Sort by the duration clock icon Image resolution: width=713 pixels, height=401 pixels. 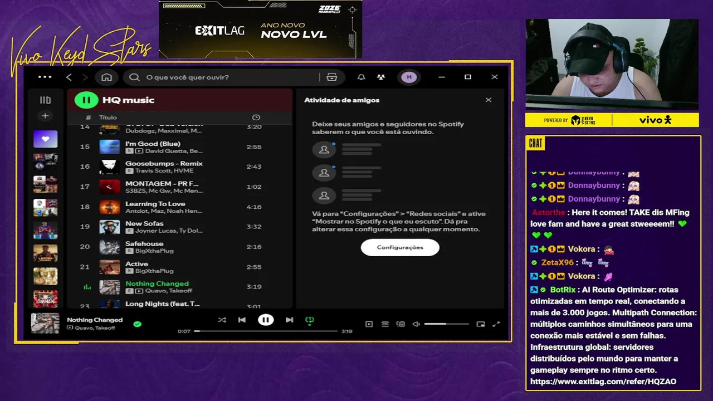[x=256, y=118]
